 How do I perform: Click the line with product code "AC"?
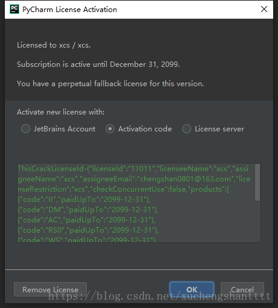pos(86,220)
